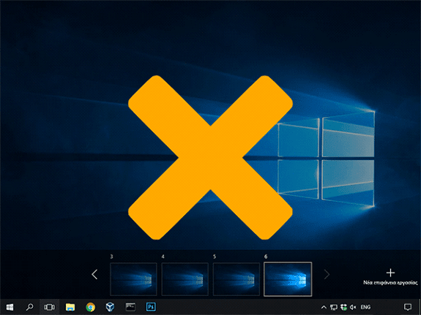Show hidden system tray icons
Screen dimensions: 421x315
324,307
